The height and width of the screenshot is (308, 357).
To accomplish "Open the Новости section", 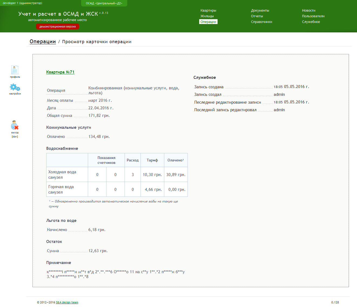I will pyautogui.click(x=309, y=11).
